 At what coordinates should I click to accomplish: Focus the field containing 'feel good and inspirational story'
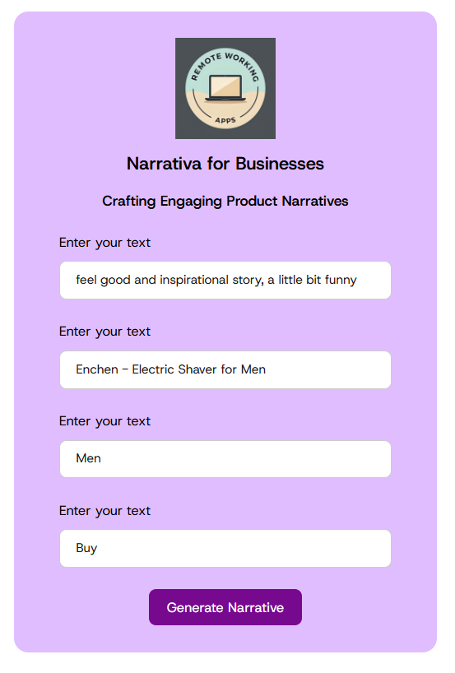point(225,280)
